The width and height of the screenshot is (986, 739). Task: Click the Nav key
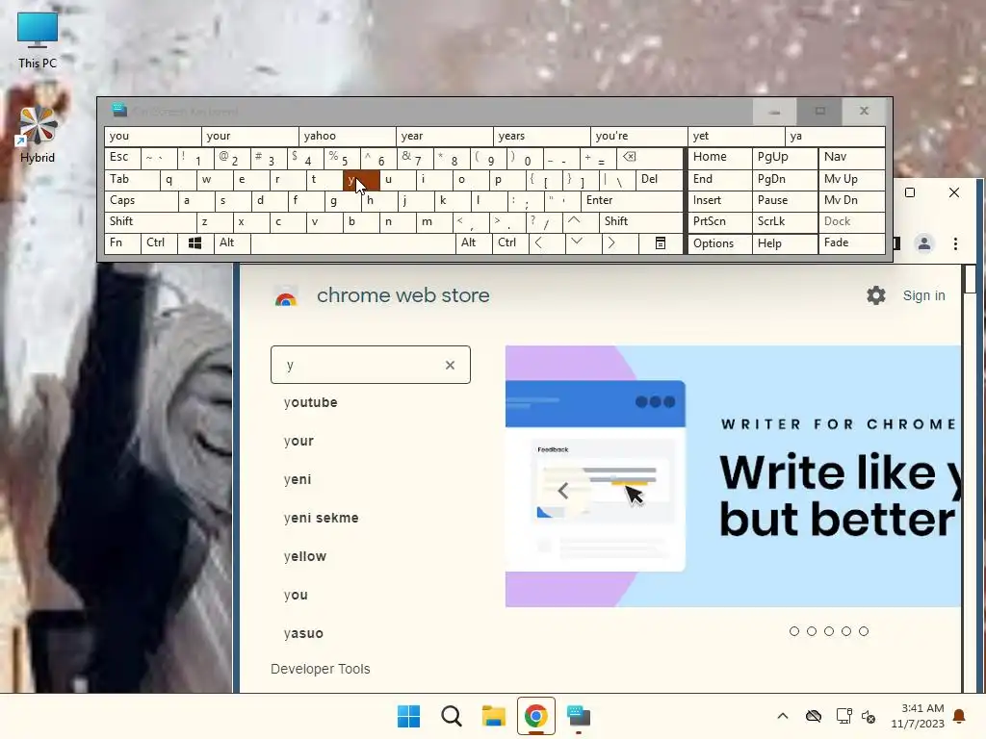pyautogui.click(x=851, y=157)
